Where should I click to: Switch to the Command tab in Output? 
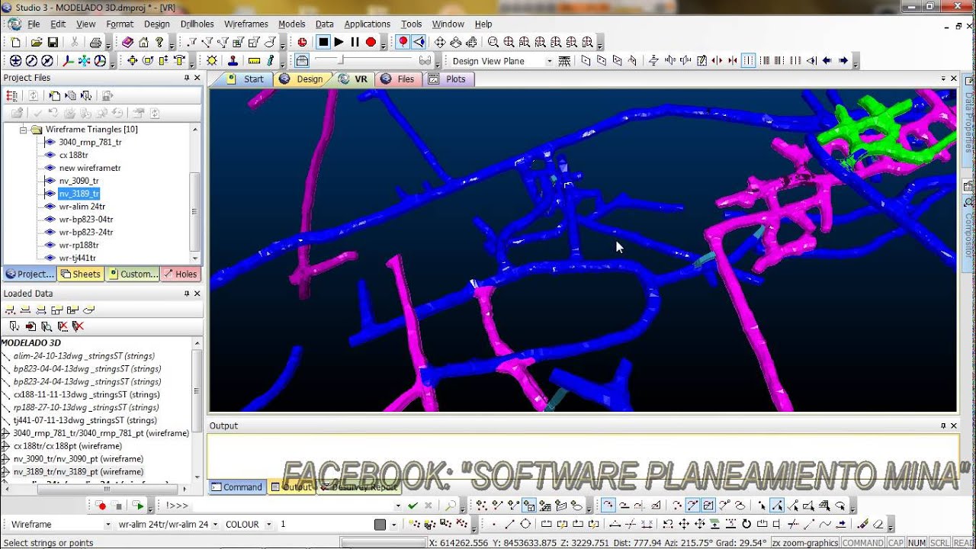tap(236, 487)
